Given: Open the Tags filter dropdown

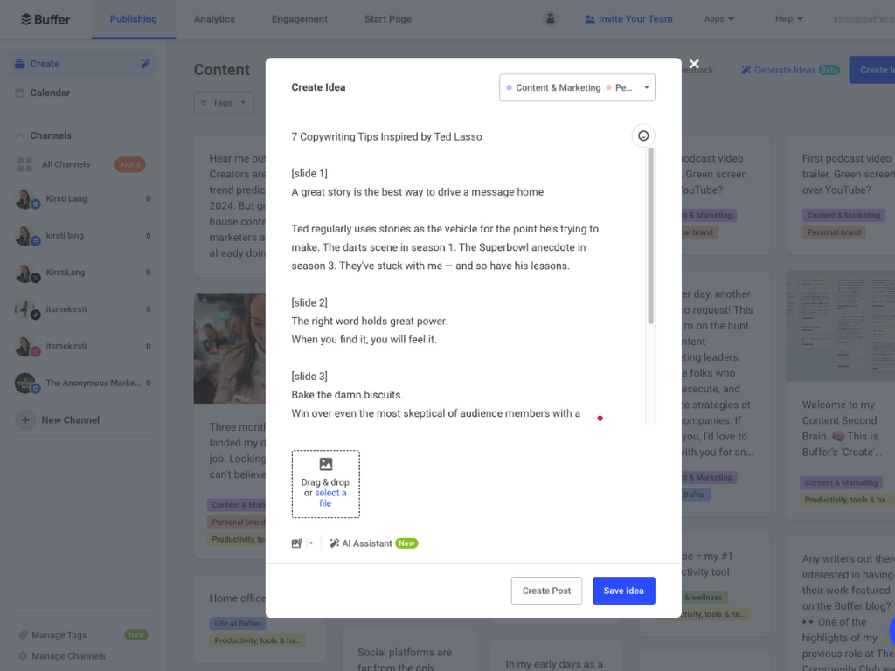Looking at the screenshot, I should coord(224,103).
